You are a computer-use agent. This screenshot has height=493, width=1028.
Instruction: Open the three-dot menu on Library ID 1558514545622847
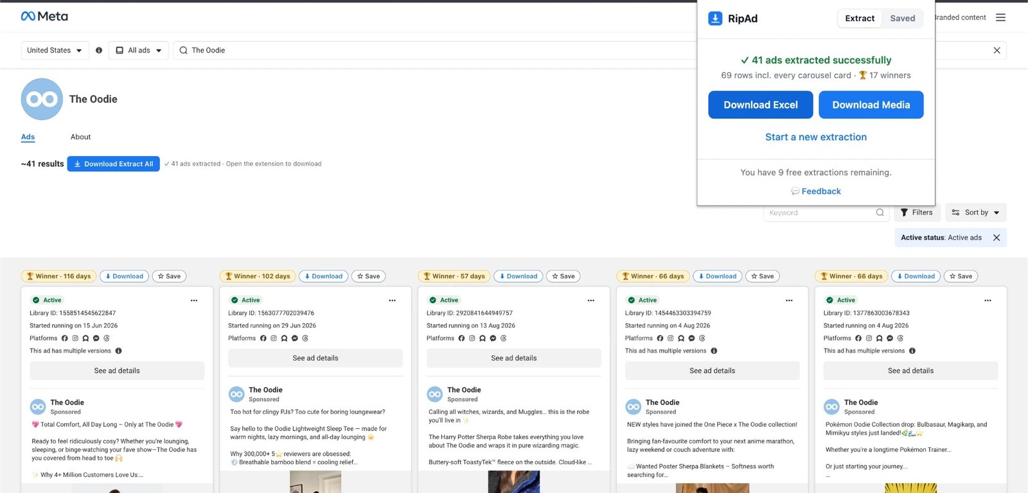pyautogui.click(x=194, y=300)
